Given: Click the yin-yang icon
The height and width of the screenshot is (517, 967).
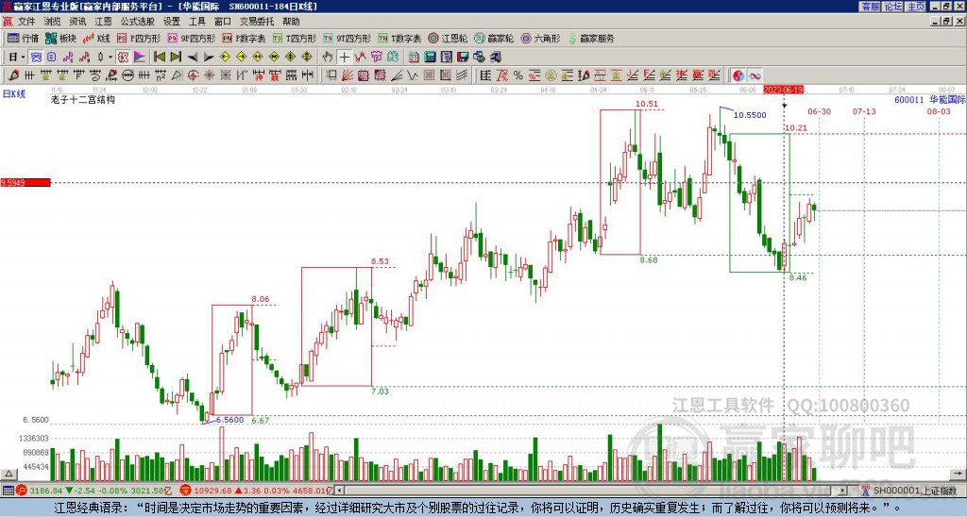Looking at the screenshot, I should click(x=738, y=75).
